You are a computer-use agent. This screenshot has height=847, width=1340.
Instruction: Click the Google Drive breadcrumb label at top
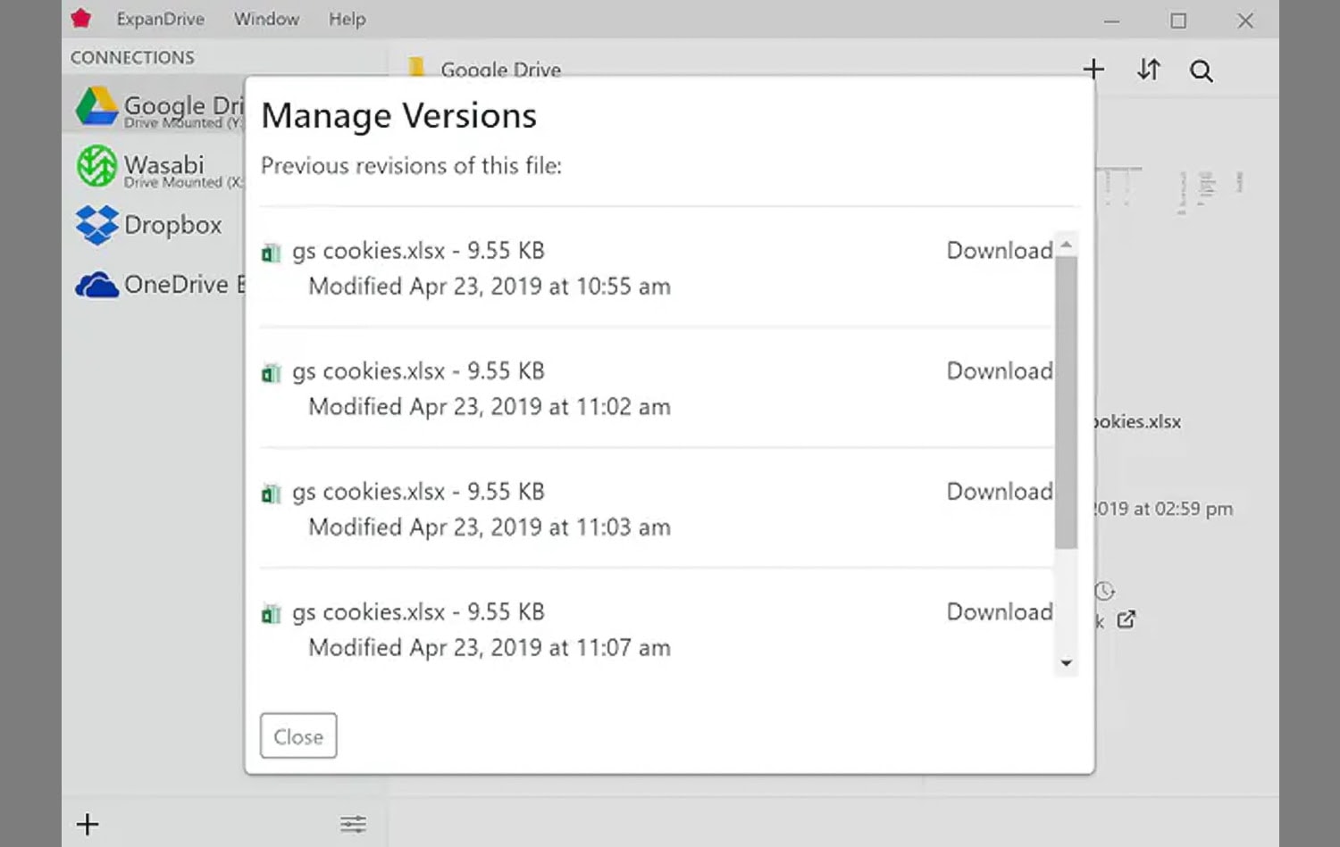pos(500,69)
